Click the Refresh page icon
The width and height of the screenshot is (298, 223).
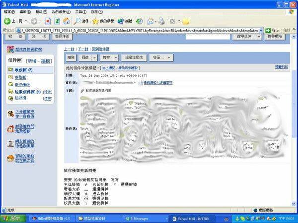tap(57, 21)
